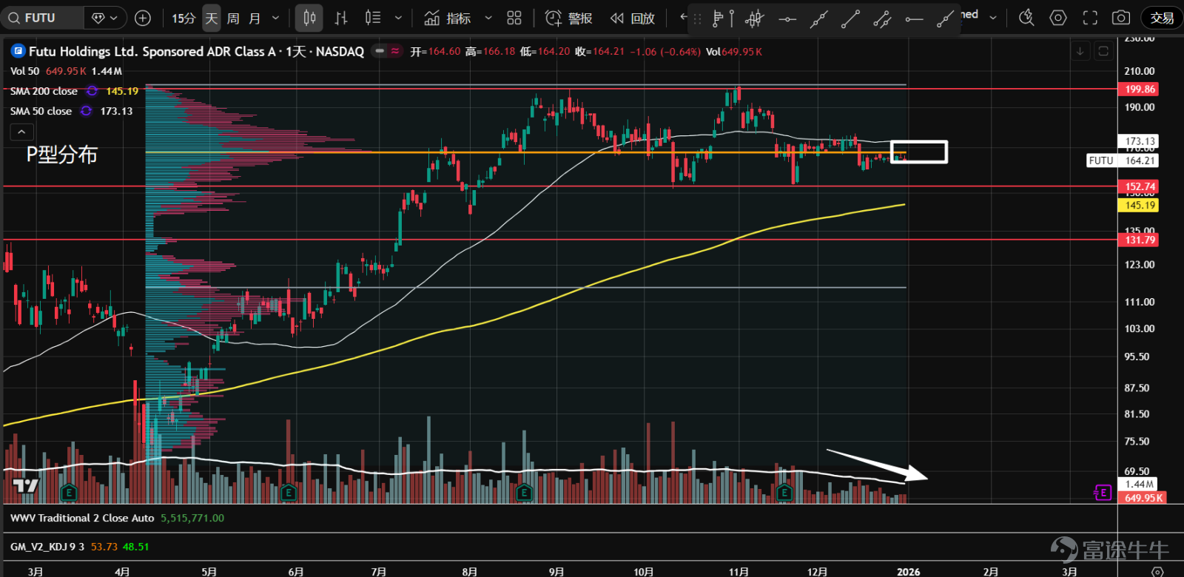Open the diamond plan dropdown beside FUTU

click(105, 18)
